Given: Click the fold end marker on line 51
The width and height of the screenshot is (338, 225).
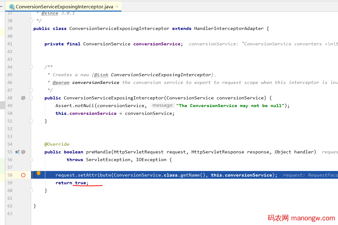Looking at the screenshot, I should (31, 121).
